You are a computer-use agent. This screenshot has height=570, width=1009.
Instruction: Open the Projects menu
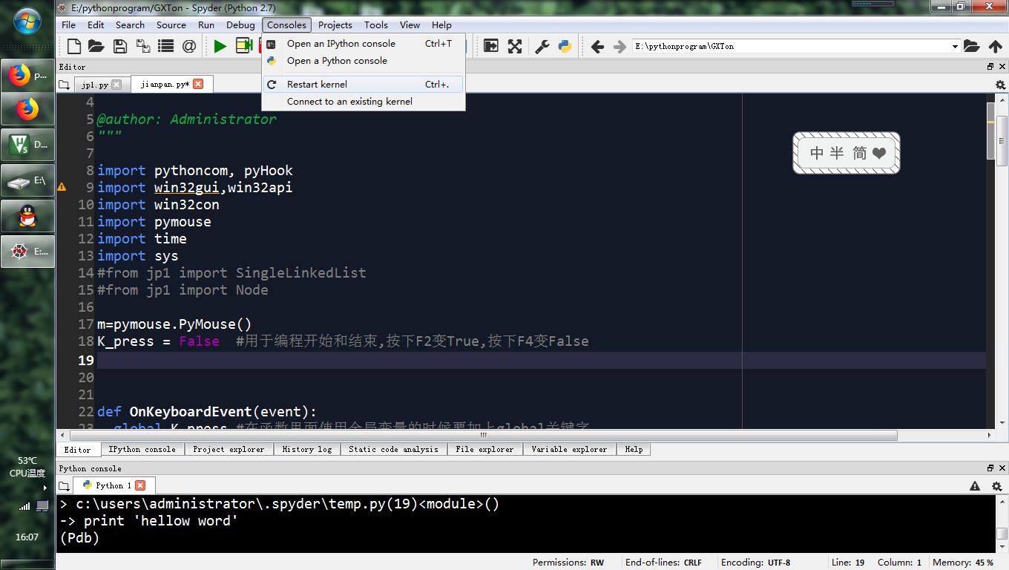coord(335,24)
